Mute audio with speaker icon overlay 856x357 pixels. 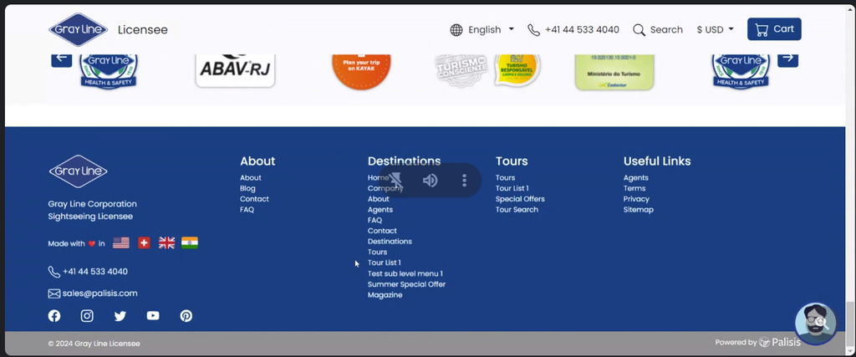[x=431, y=180]
